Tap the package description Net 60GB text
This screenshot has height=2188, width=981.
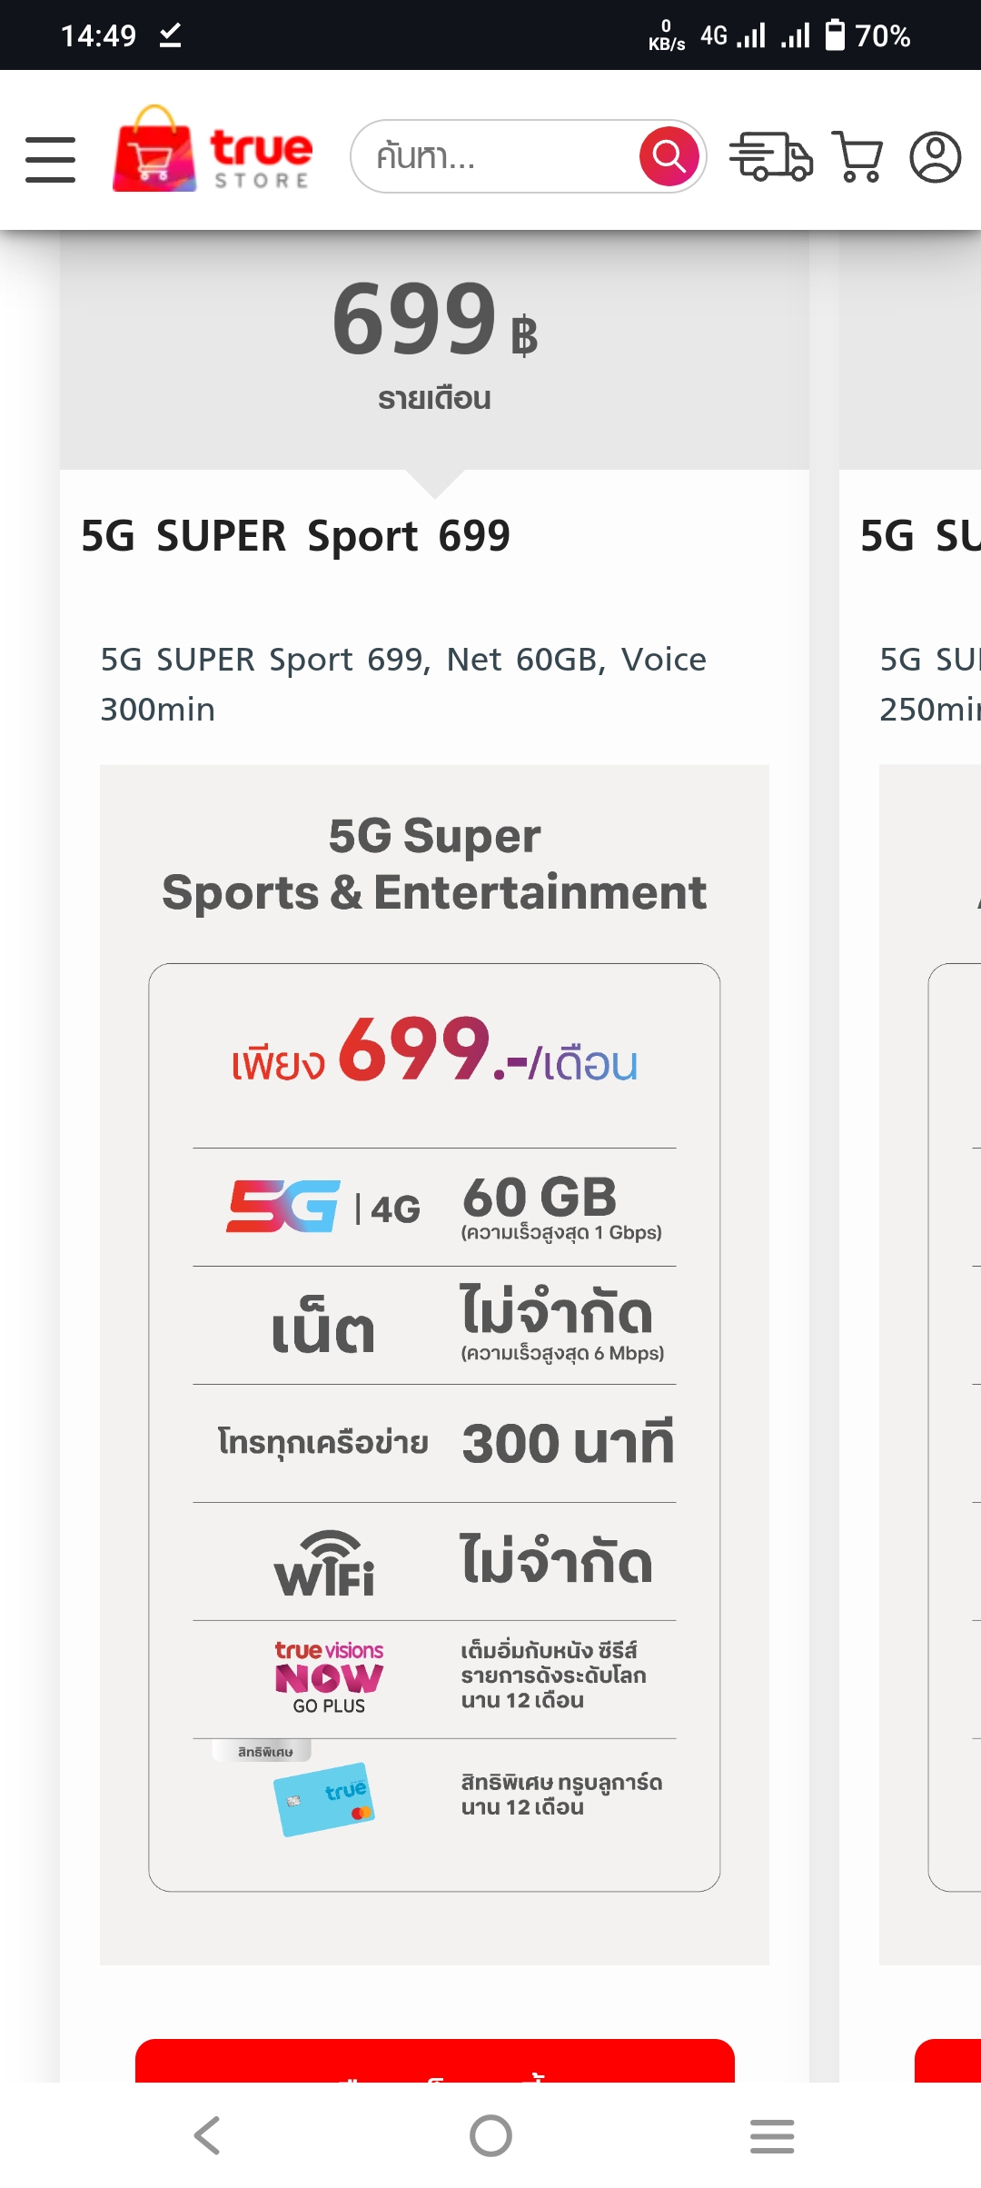403,684
